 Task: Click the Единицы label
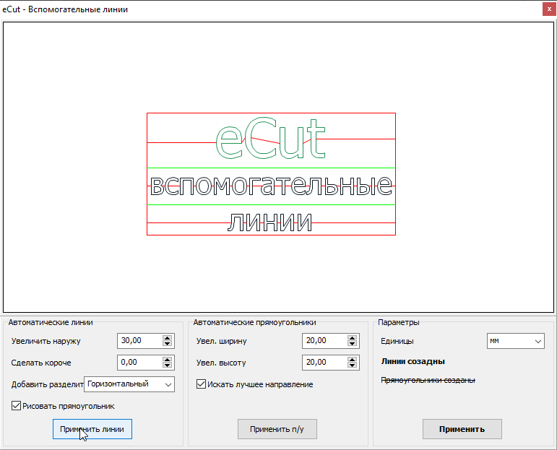click(x=397, y=341)
